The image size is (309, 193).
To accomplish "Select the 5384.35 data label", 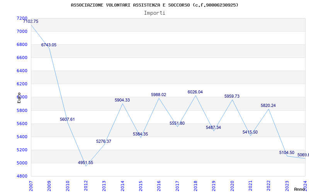I will 140,134.
